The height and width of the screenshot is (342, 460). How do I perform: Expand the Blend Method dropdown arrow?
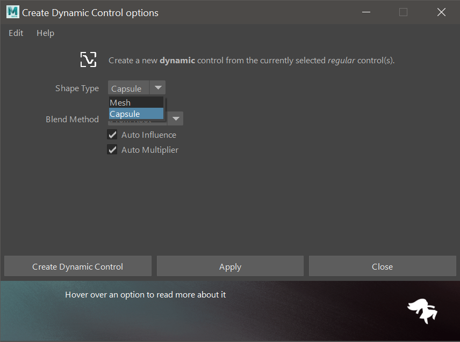pos(175,119)
